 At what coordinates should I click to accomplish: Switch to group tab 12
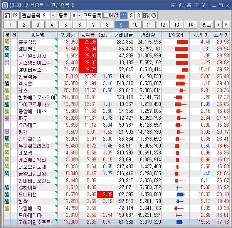[x=163, y=25]
